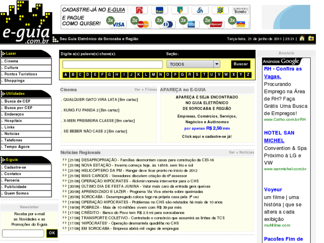Image resolution: width=324 pixels, height=243 pixels.
Task: Open Voyeur ad link
Action: [273, 189]
